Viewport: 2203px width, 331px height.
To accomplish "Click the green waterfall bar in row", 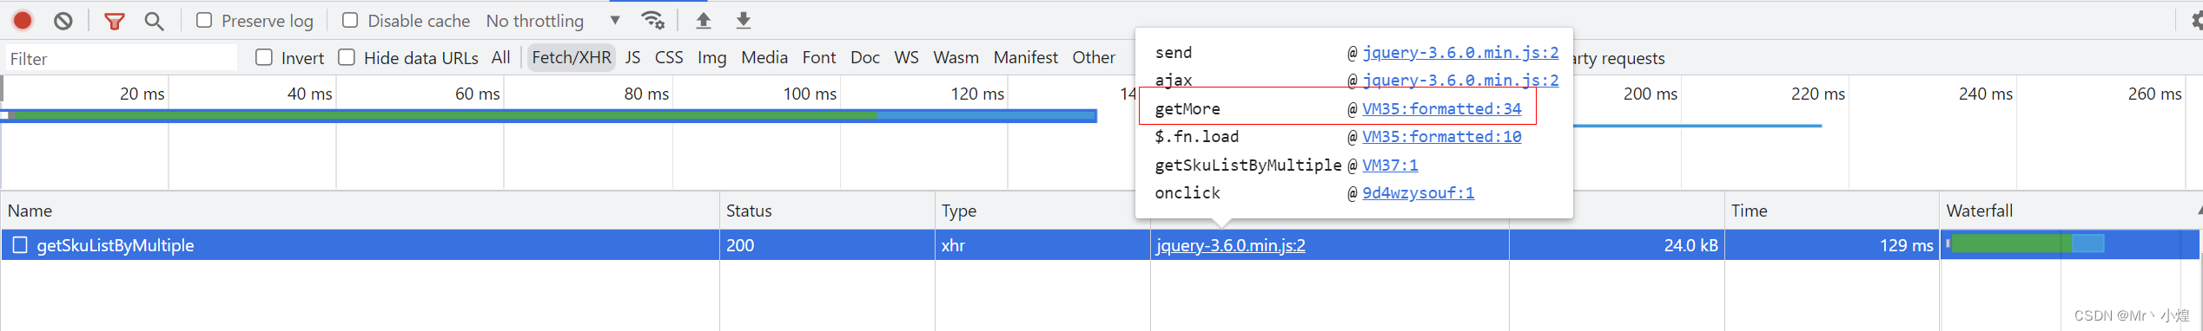I will point(2011,244).
